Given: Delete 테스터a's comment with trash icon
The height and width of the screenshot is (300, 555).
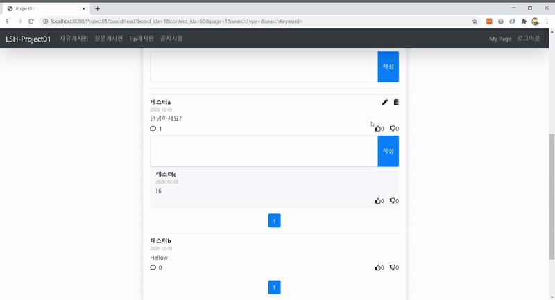Looking at the screenshot, I should (396, 102).
